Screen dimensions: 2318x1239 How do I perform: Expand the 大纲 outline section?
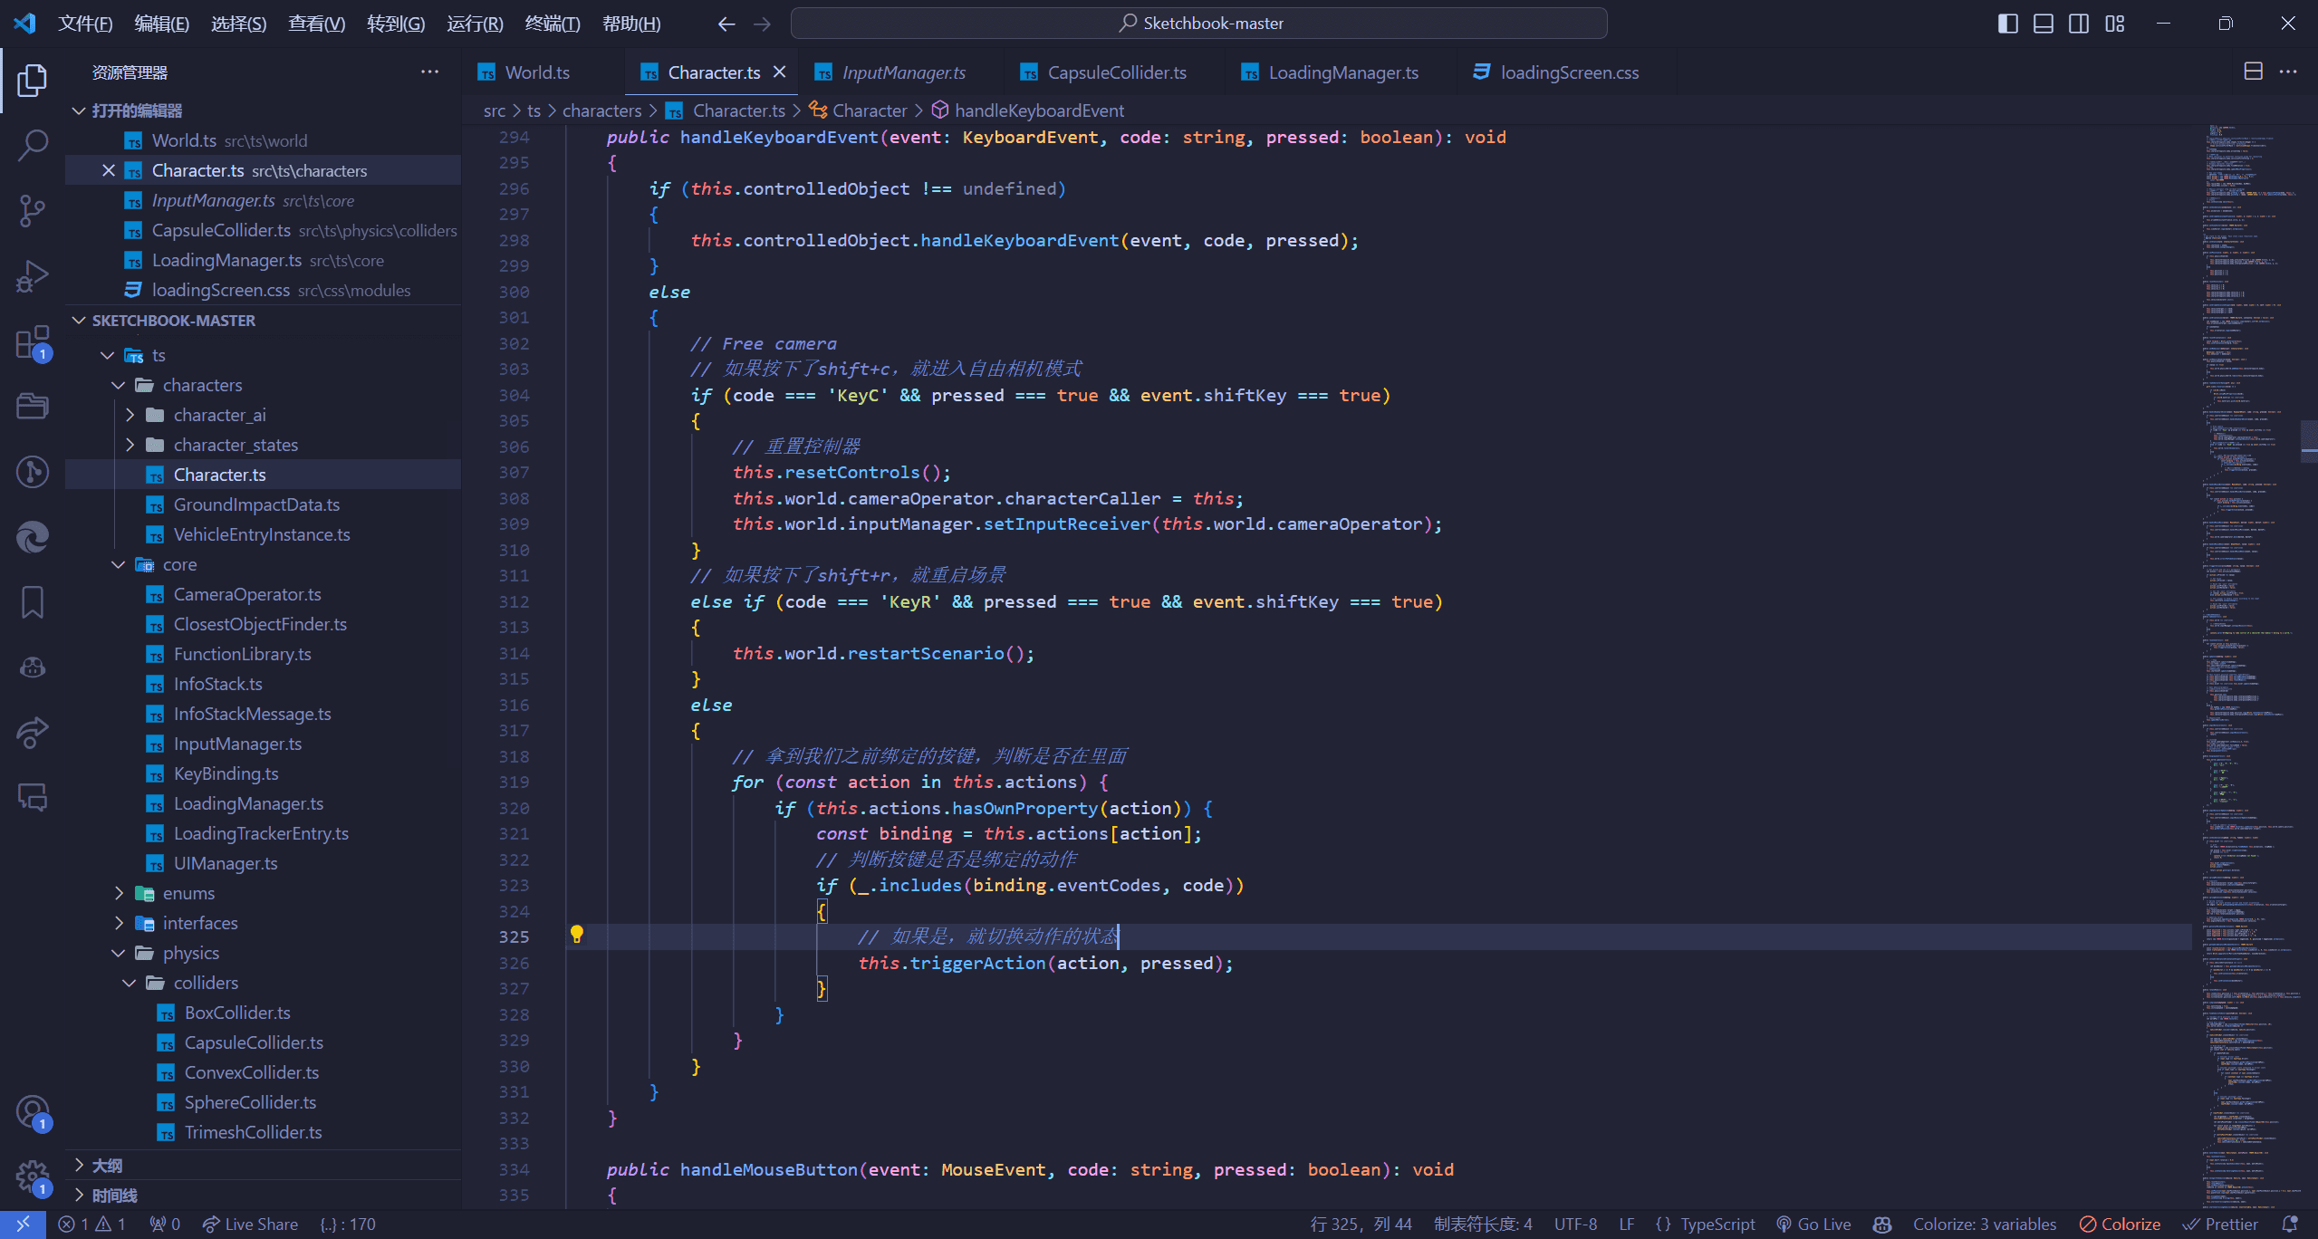coord(263,1166)
